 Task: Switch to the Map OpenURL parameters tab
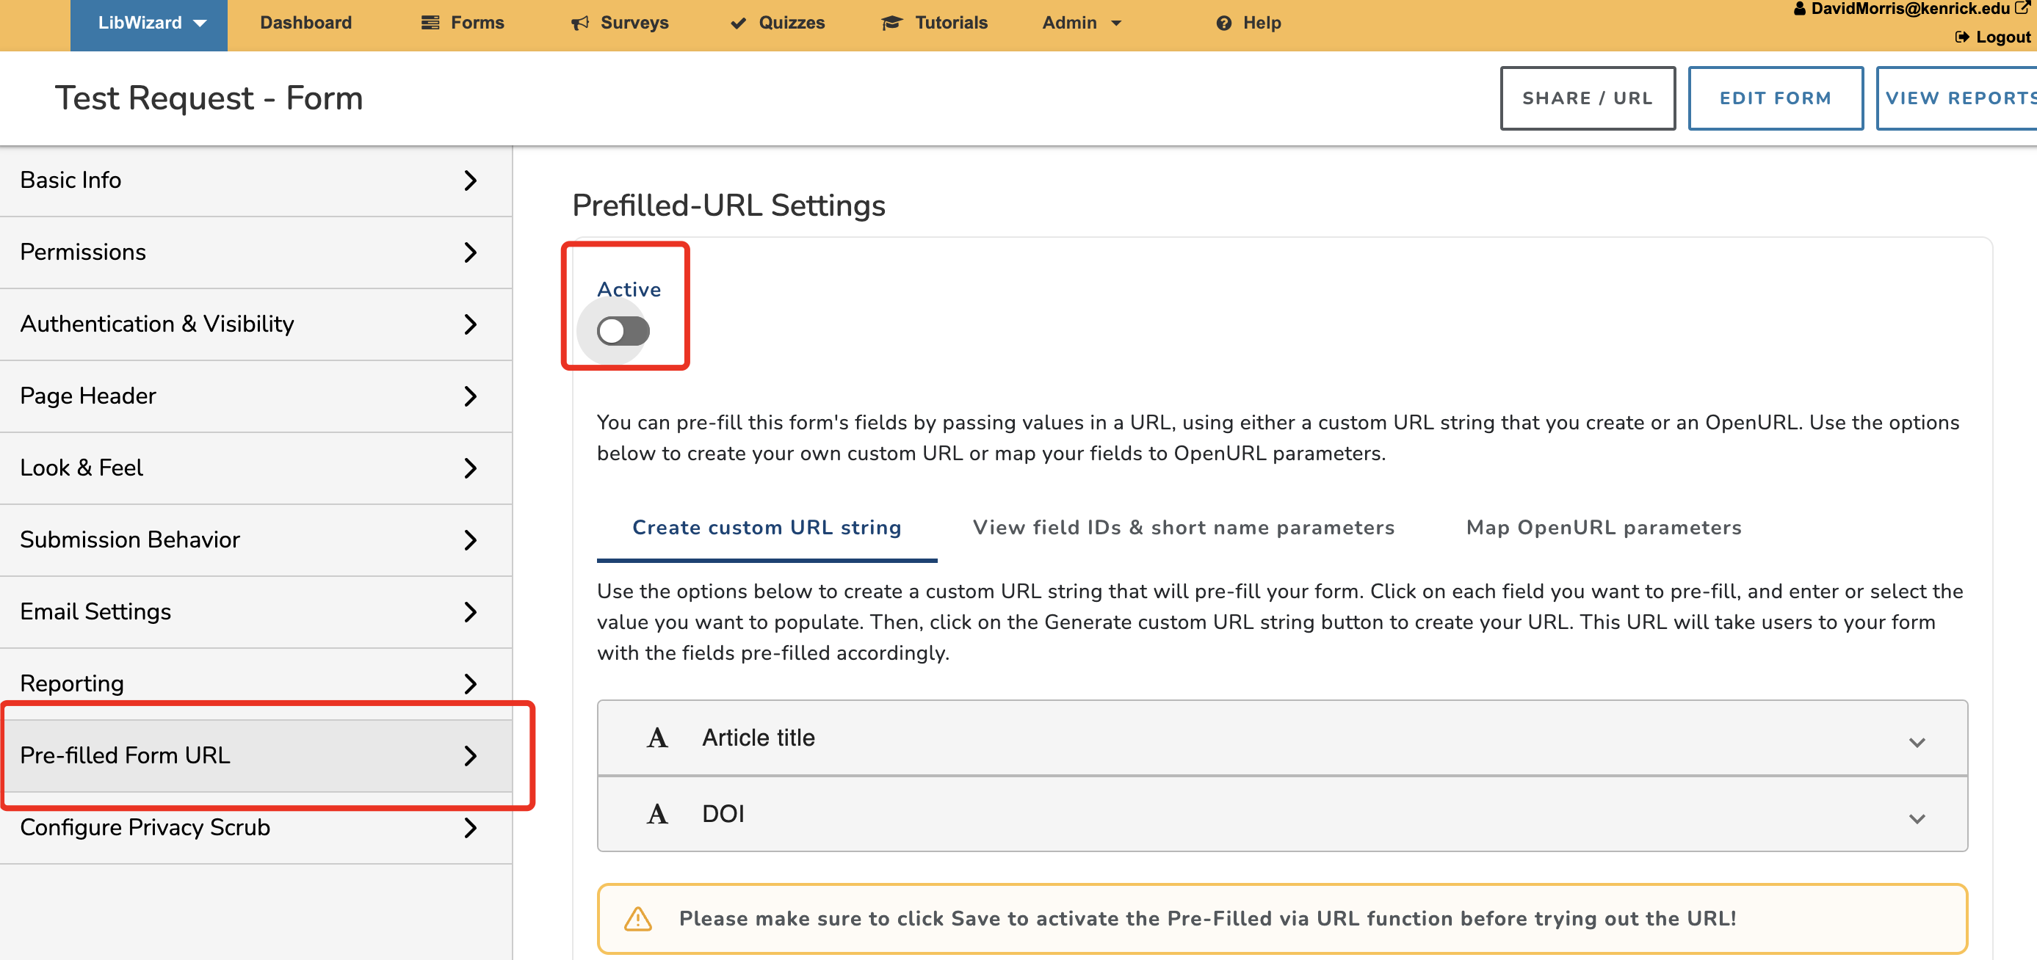(1604, 527)
